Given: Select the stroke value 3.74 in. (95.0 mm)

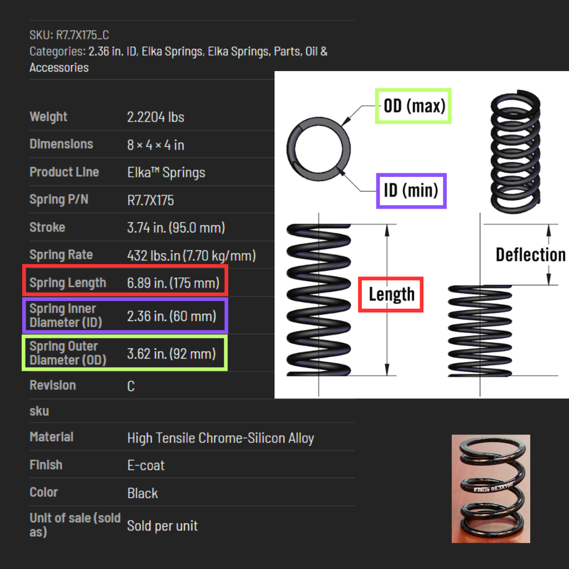Looking at the screenshot, I should point(176,227).
